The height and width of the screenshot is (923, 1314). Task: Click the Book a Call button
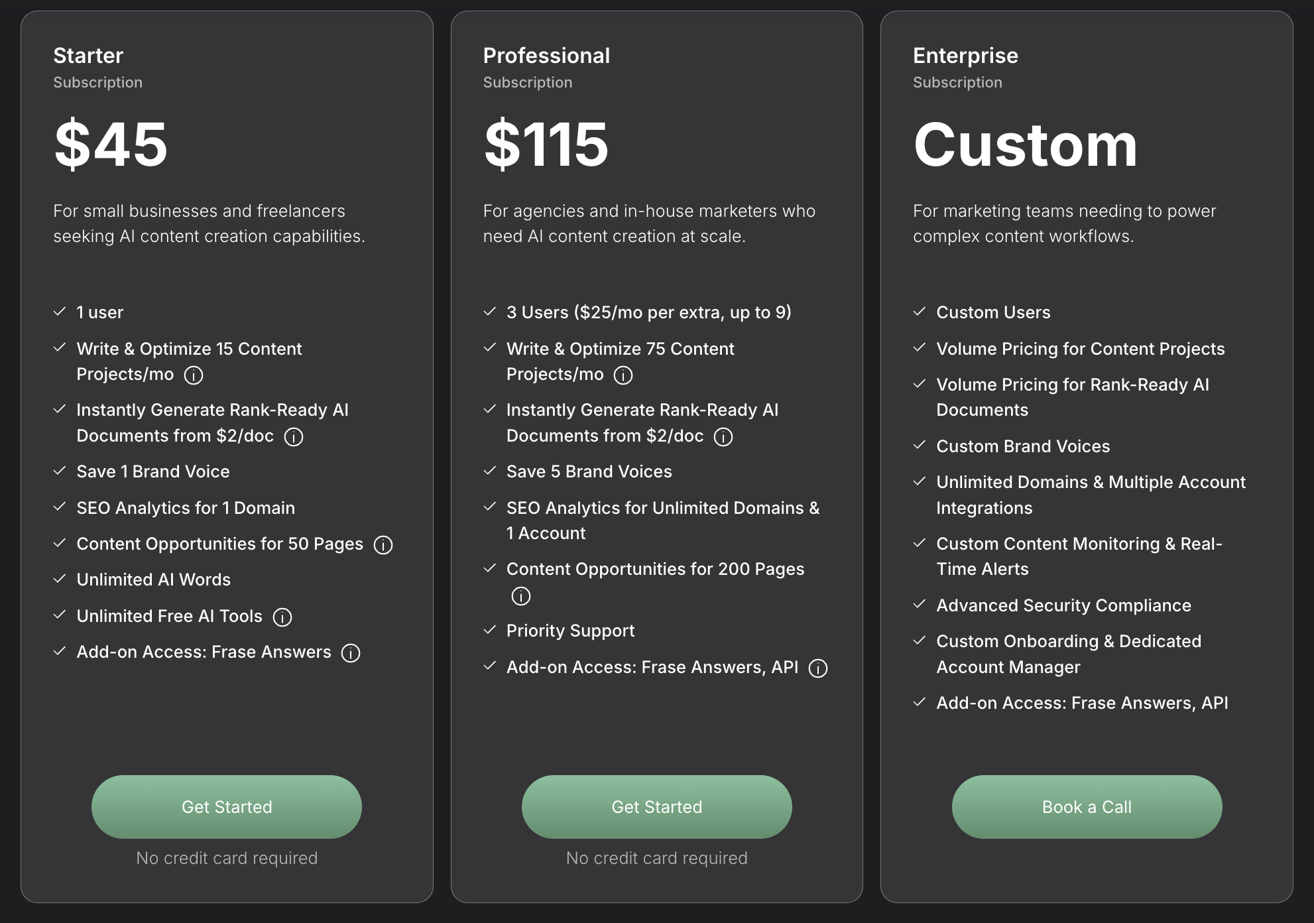[x=1087, y=807]
